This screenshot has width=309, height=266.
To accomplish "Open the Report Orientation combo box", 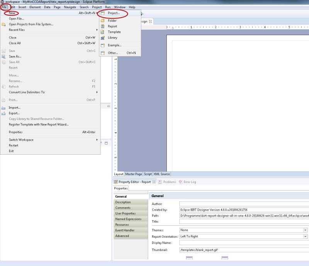I will click(305, 236).
